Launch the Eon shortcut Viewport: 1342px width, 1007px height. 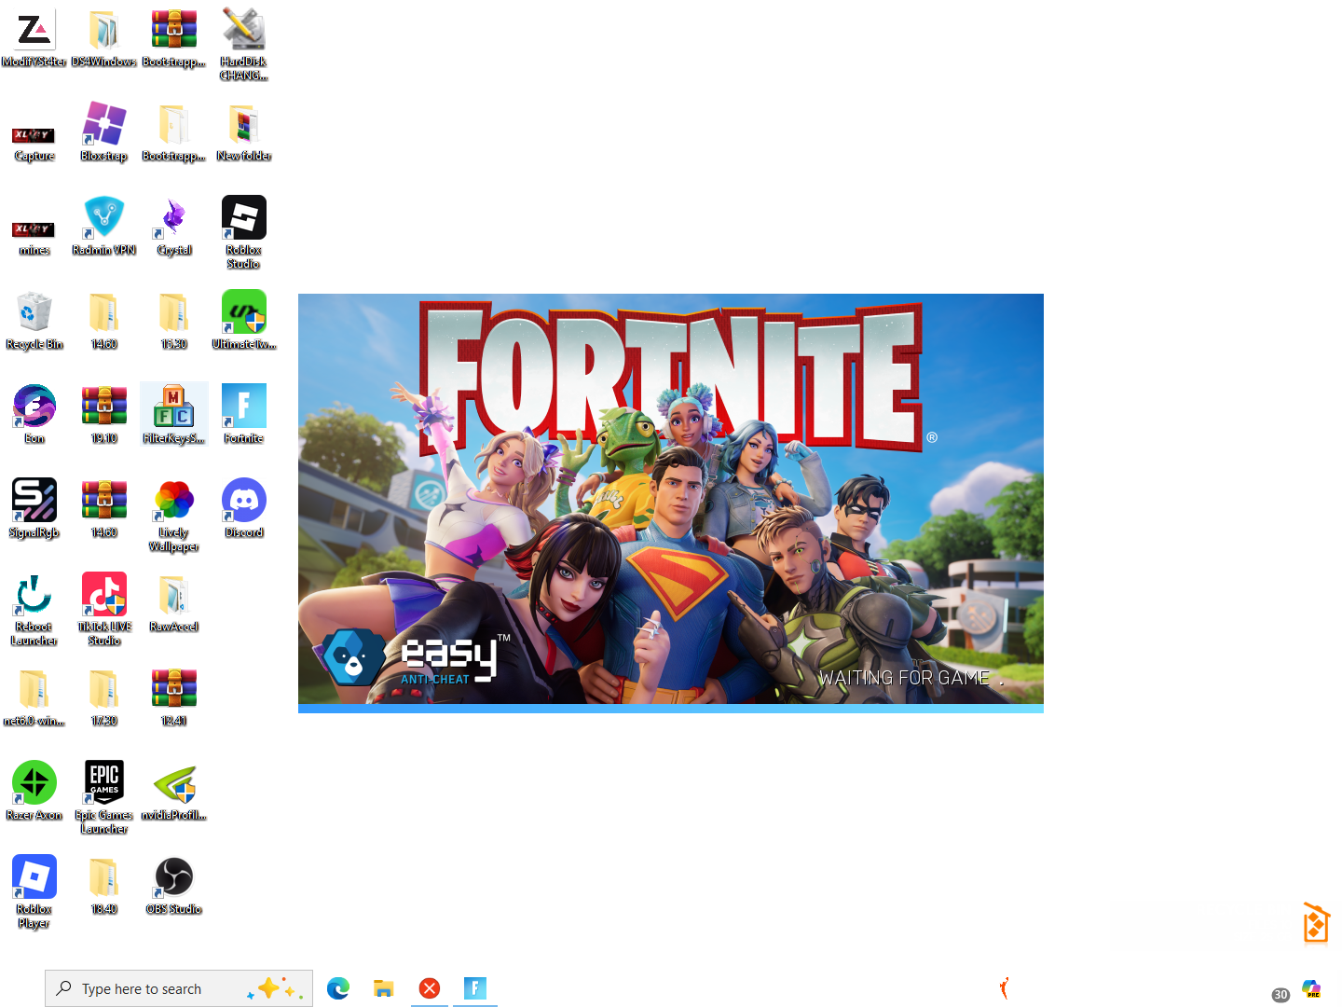34,414
